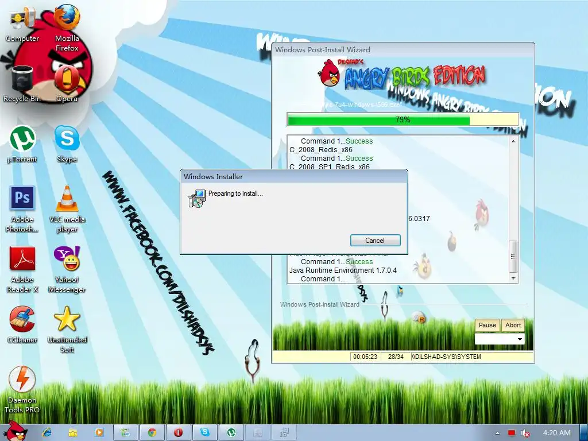The width and height of the screenshot is (588, 441).
Task: Open the Chrome taskbar button
Action: pyautogui.click(x=152, y=432)
